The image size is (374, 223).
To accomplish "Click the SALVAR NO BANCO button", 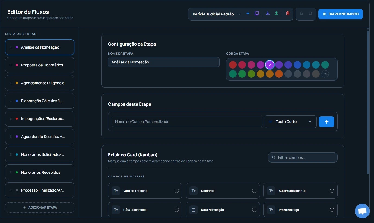I will (341, 14).
